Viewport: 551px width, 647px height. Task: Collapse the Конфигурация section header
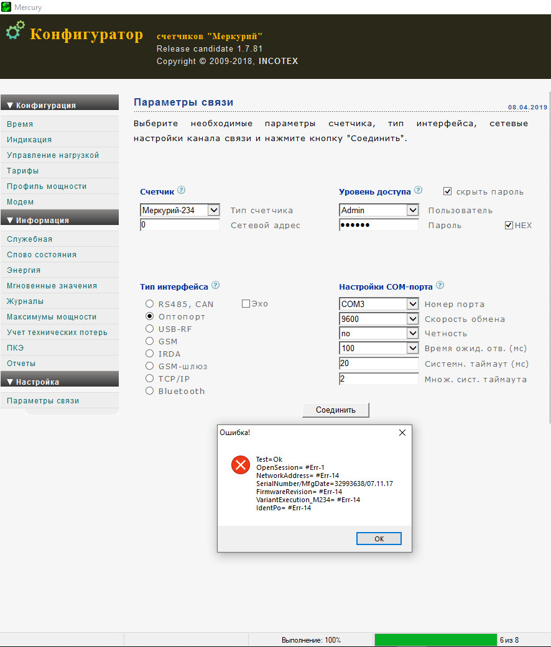(x=60, y=103)
